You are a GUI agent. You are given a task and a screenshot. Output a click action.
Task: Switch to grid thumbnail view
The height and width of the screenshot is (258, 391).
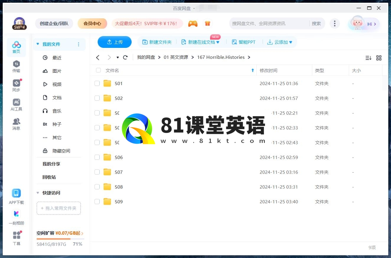click(x=379, y=58)
